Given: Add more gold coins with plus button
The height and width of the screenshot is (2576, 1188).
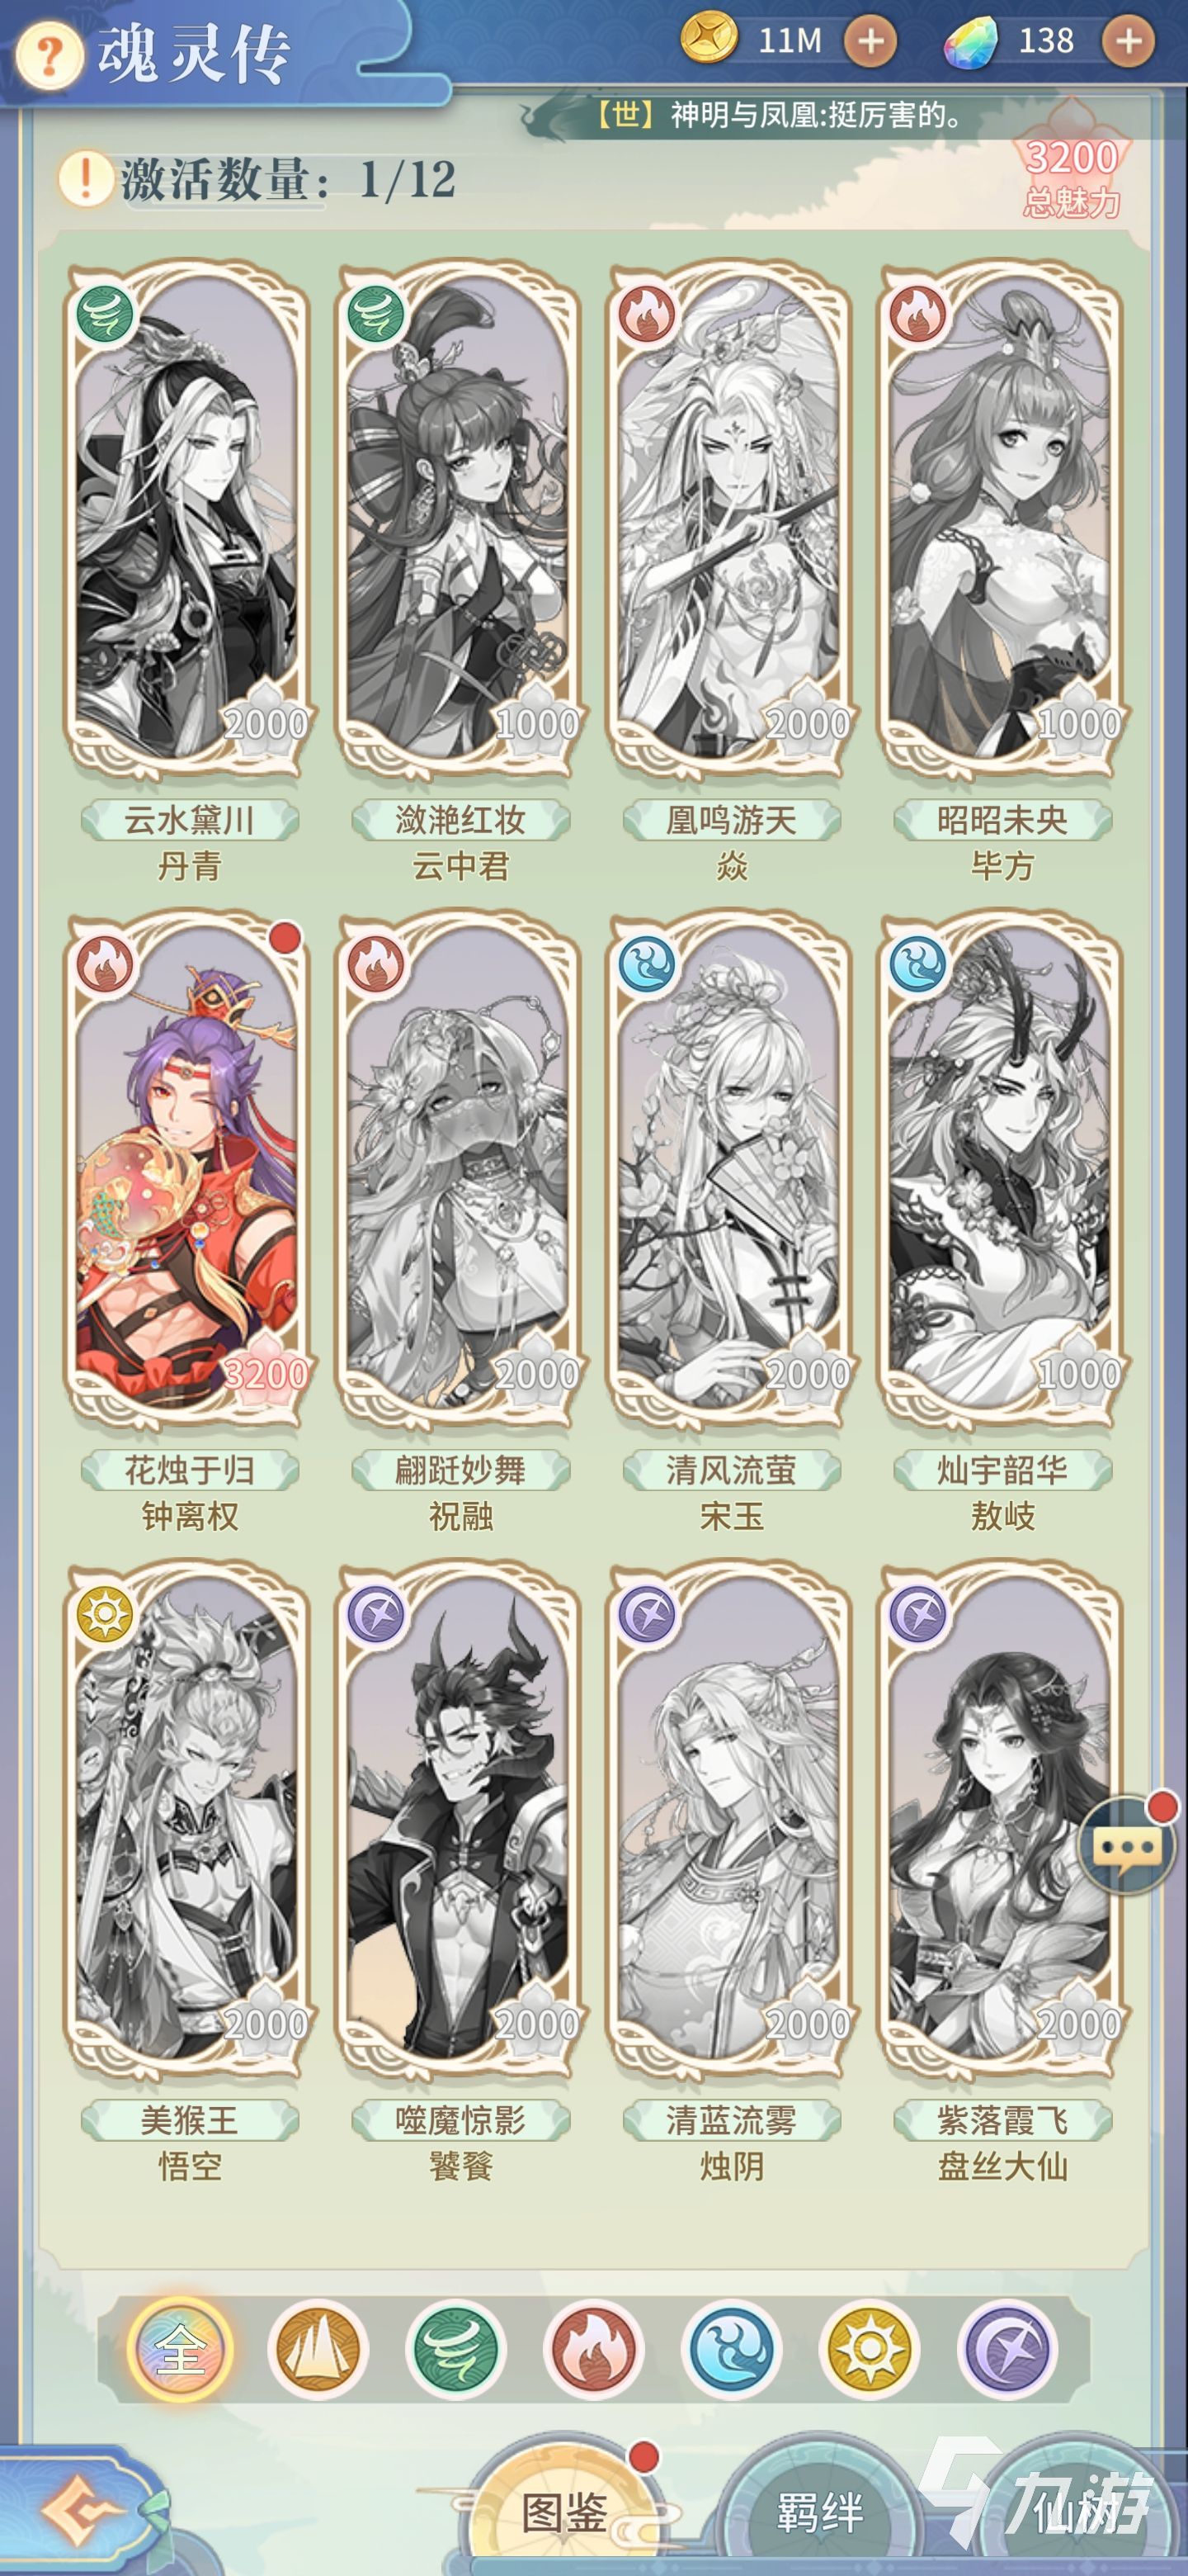Looking at the screenshot, I should (x=870, y=42).
